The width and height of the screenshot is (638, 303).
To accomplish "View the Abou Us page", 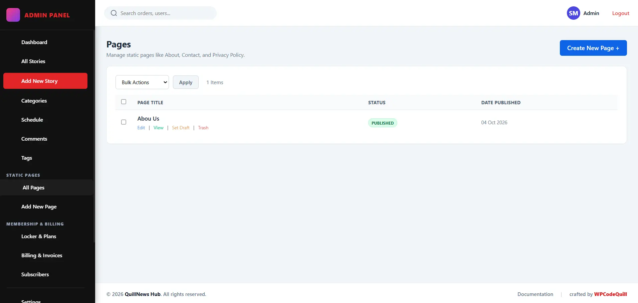I will [159, 128].
